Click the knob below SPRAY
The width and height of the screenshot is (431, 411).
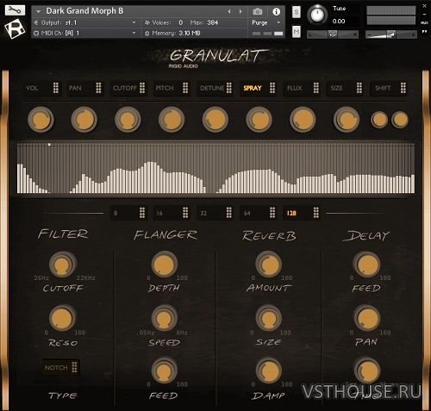(x=259, y=120)
